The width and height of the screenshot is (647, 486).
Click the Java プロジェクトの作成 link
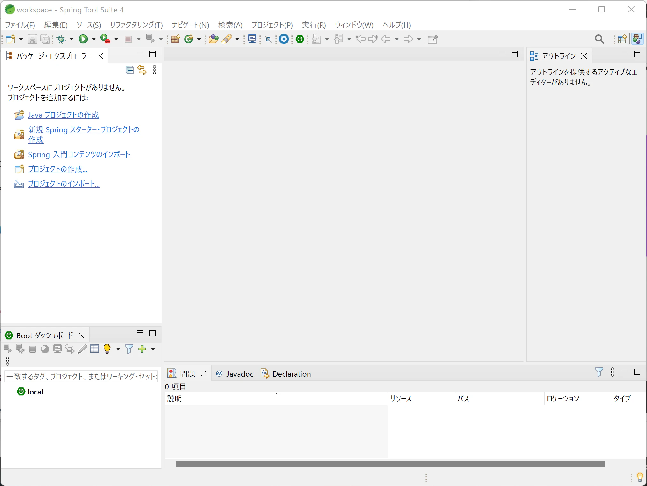[64, 115]
